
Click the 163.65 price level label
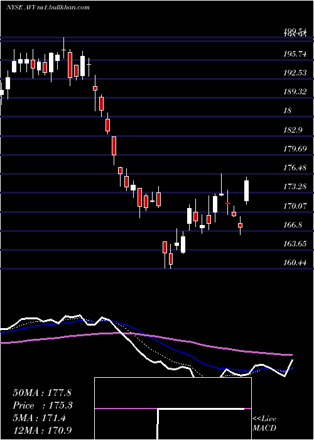(295, 244)
